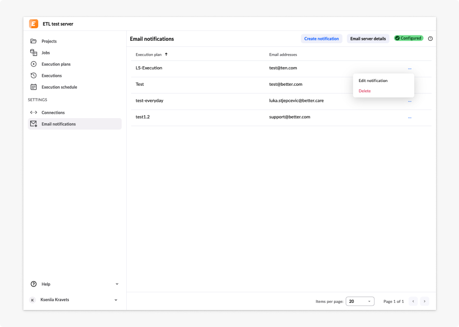Go to the Projects page
Image resolution: width=459 pixels, height=327 pixels.
(49, 41)
